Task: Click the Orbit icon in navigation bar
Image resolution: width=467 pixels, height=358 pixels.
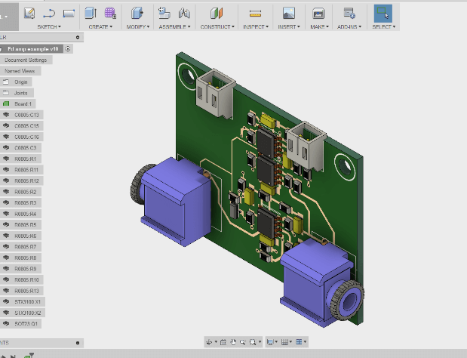Action: (x=209, y=342)
